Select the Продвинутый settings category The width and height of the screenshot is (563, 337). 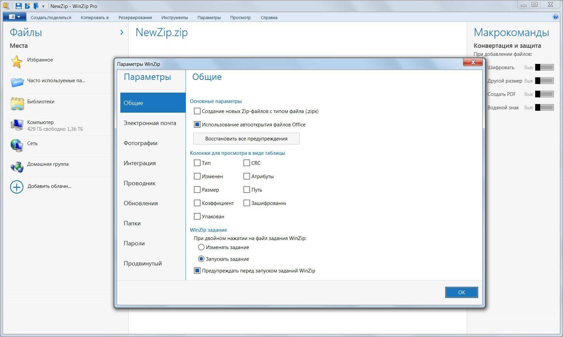point(153,263)
